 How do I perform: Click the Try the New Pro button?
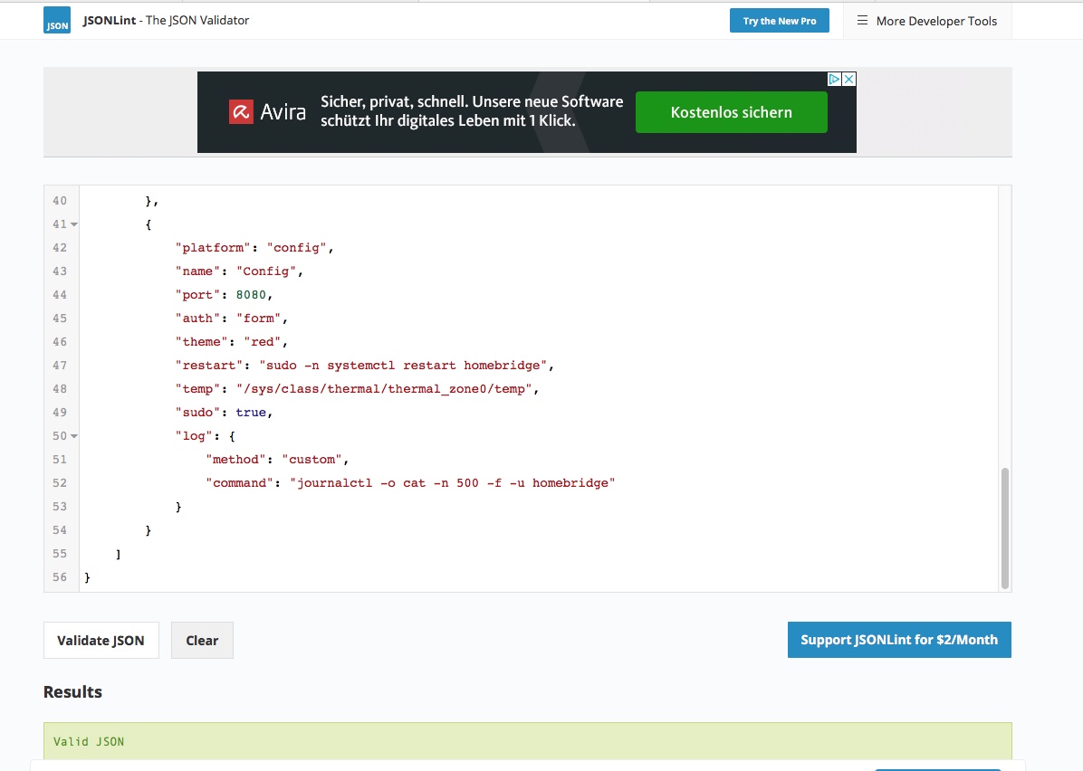779,21
